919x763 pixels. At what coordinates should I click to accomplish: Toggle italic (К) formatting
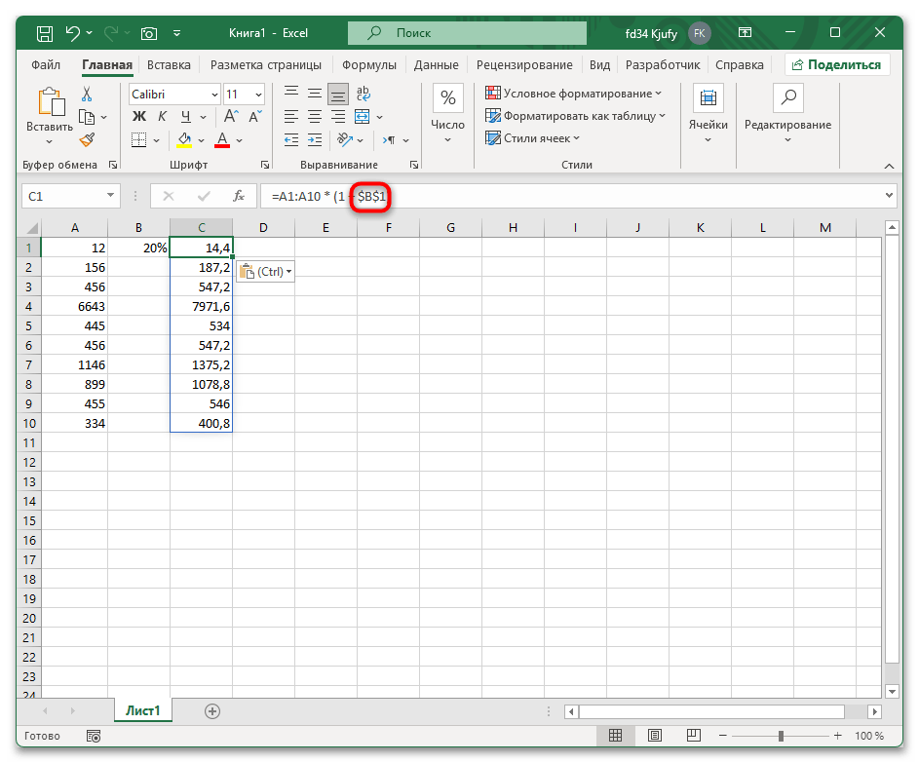point(163,117)
